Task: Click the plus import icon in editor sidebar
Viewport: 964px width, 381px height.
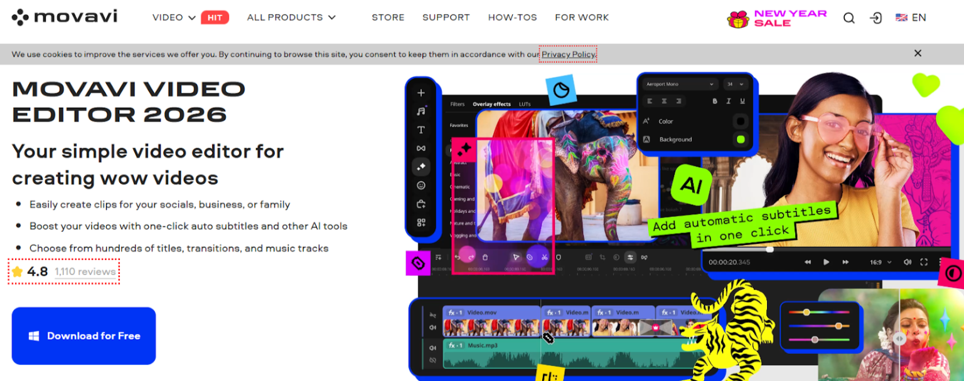Action: pos(421,93)
